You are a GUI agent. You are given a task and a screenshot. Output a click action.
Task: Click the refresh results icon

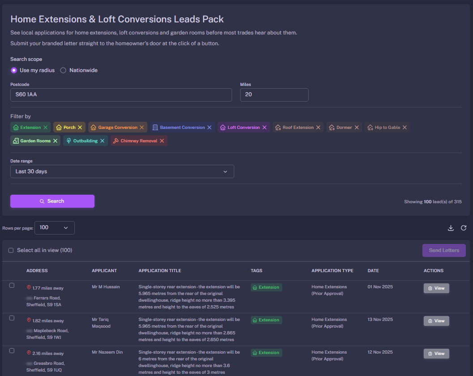click(x=464, y=228)
